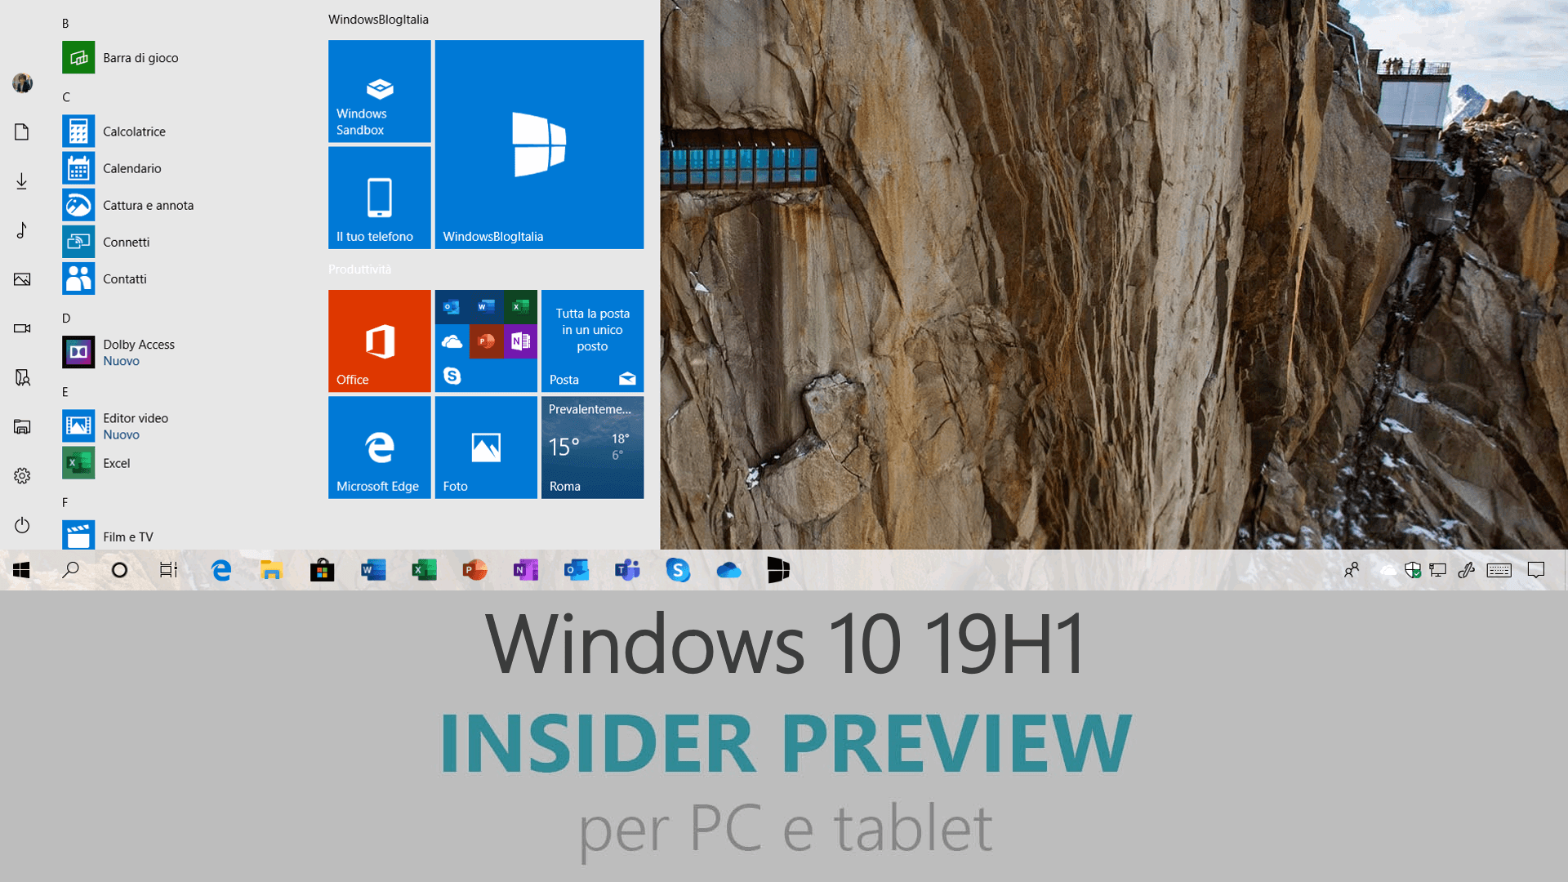Open Windows Security tray icon
The height and width of the screenshot is (882, 1568).
pyautogui.click(x=1413, y=570)
